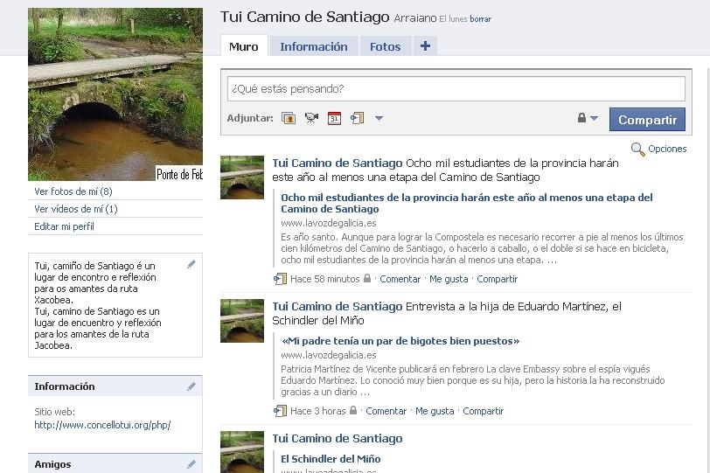Expand more attachment options arrow

379,118
